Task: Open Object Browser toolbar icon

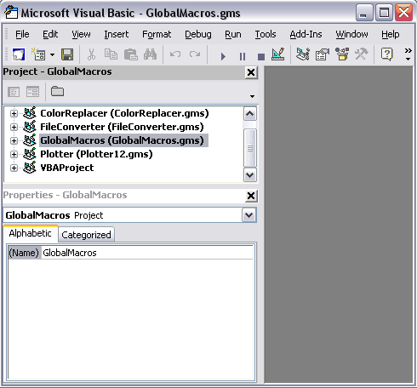Action: point(342,54)
